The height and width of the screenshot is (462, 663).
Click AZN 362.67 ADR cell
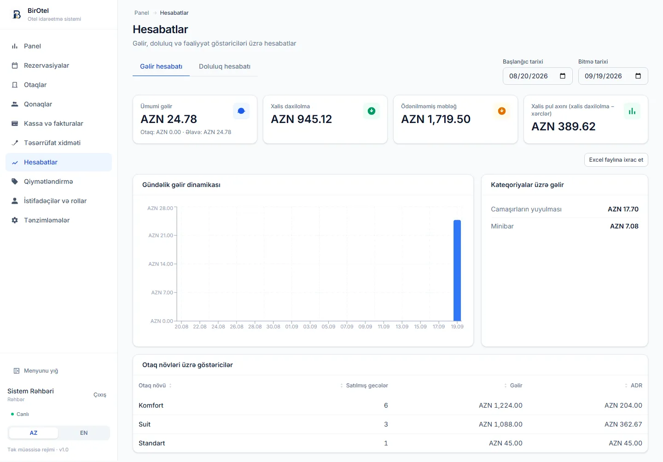(623, 424)
